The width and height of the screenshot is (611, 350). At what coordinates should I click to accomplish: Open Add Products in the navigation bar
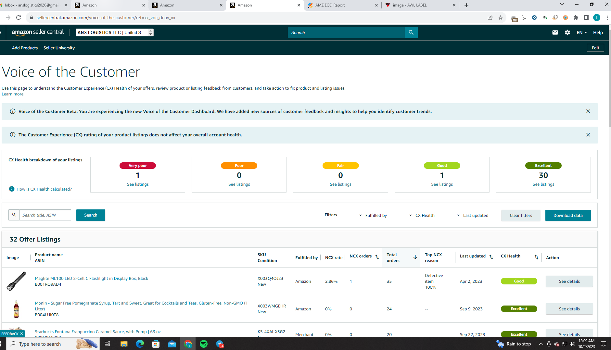tap(25, 48)
